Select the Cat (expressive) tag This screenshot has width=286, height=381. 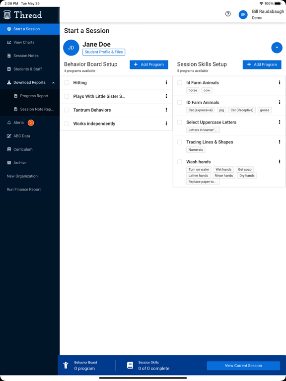point(201,110)
